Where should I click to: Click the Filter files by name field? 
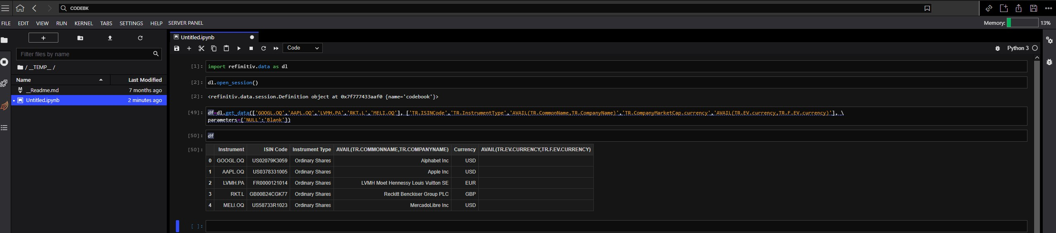(89, 54)
